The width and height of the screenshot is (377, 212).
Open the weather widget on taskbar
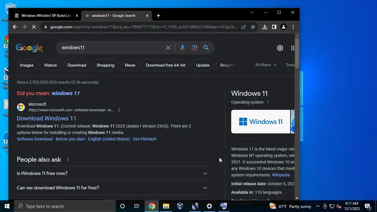coord(290,206)
